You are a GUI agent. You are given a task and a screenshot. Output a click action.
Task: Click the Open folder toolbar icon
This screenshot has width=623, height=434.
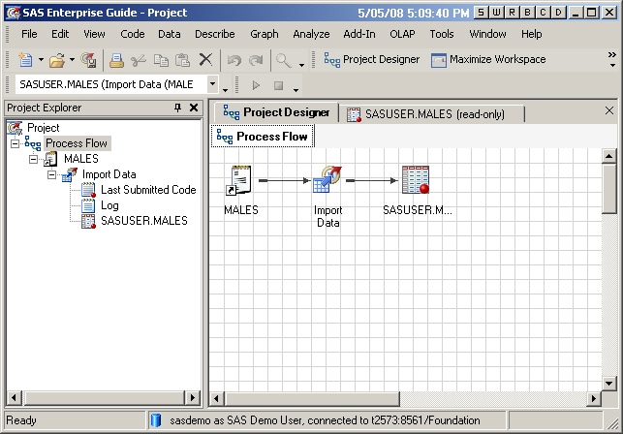pyautogui.click(x=56, y=60)
